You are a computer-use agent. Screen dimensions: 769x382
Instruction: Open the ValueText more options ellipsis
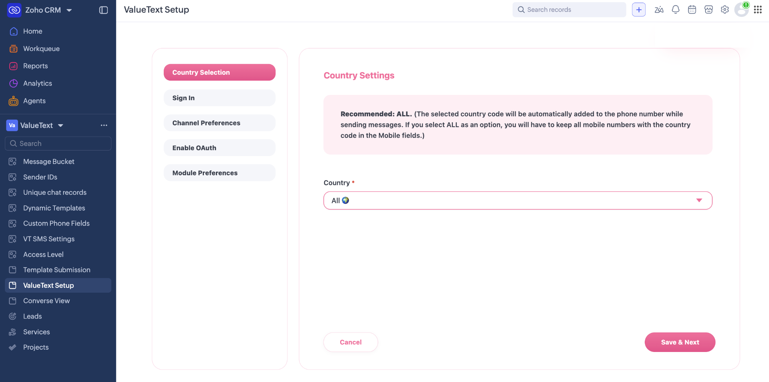pyautogui.click(x=104, y=125)
